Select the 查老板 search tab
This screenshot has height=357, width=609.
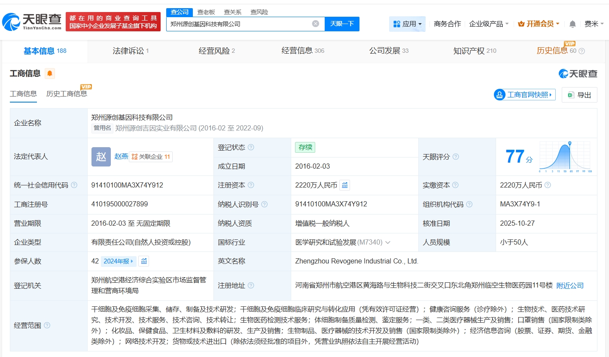pos(206,12)
